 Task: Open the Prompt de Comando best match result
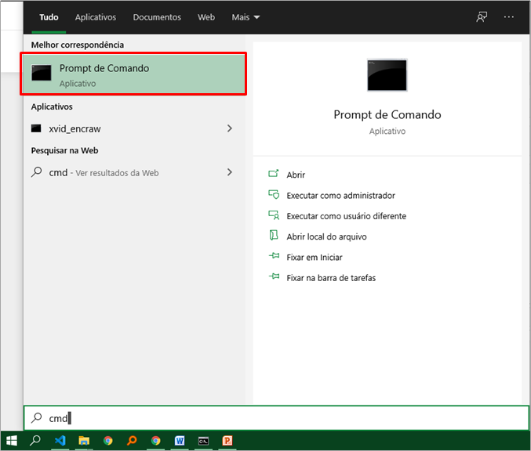tap(133, 74)
